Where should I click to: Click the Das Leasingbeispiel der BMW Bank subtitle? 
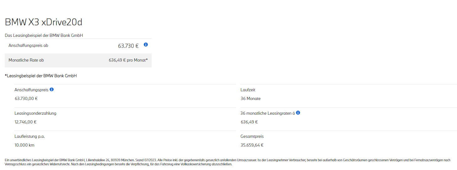coord(44,36)
